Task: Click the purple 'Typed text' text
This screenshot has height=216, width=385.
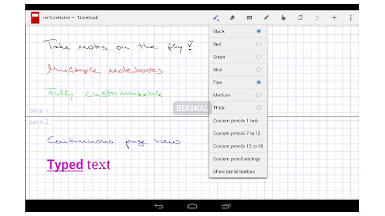Action: coord(79,165)
